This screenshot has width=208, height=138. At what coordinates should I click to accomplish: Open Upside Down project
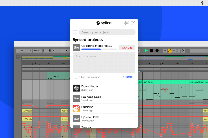click(104, 119)
